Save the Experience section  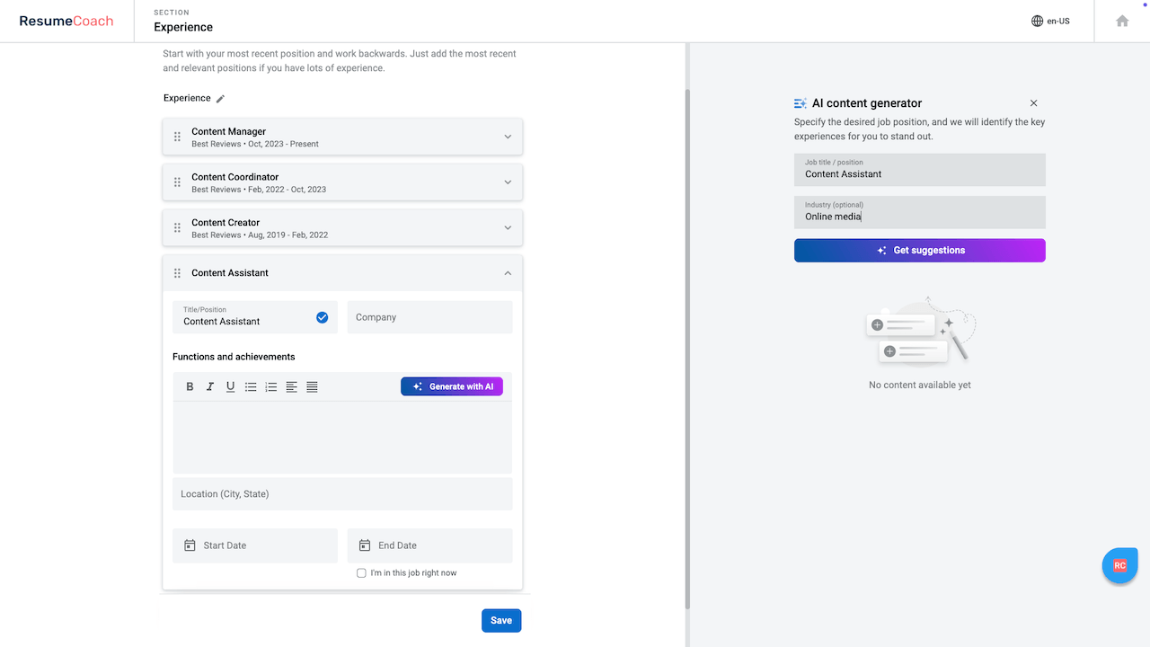pos(500,620)
